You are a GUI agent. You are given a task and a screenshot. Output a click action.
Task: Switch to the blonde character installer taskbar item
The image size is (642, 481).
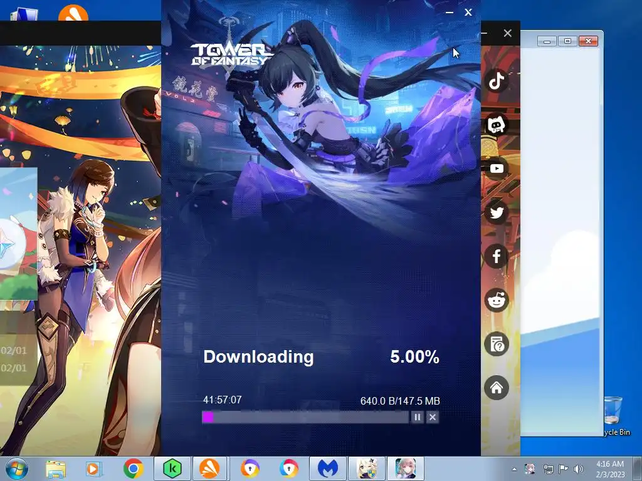tap(367, 469)
